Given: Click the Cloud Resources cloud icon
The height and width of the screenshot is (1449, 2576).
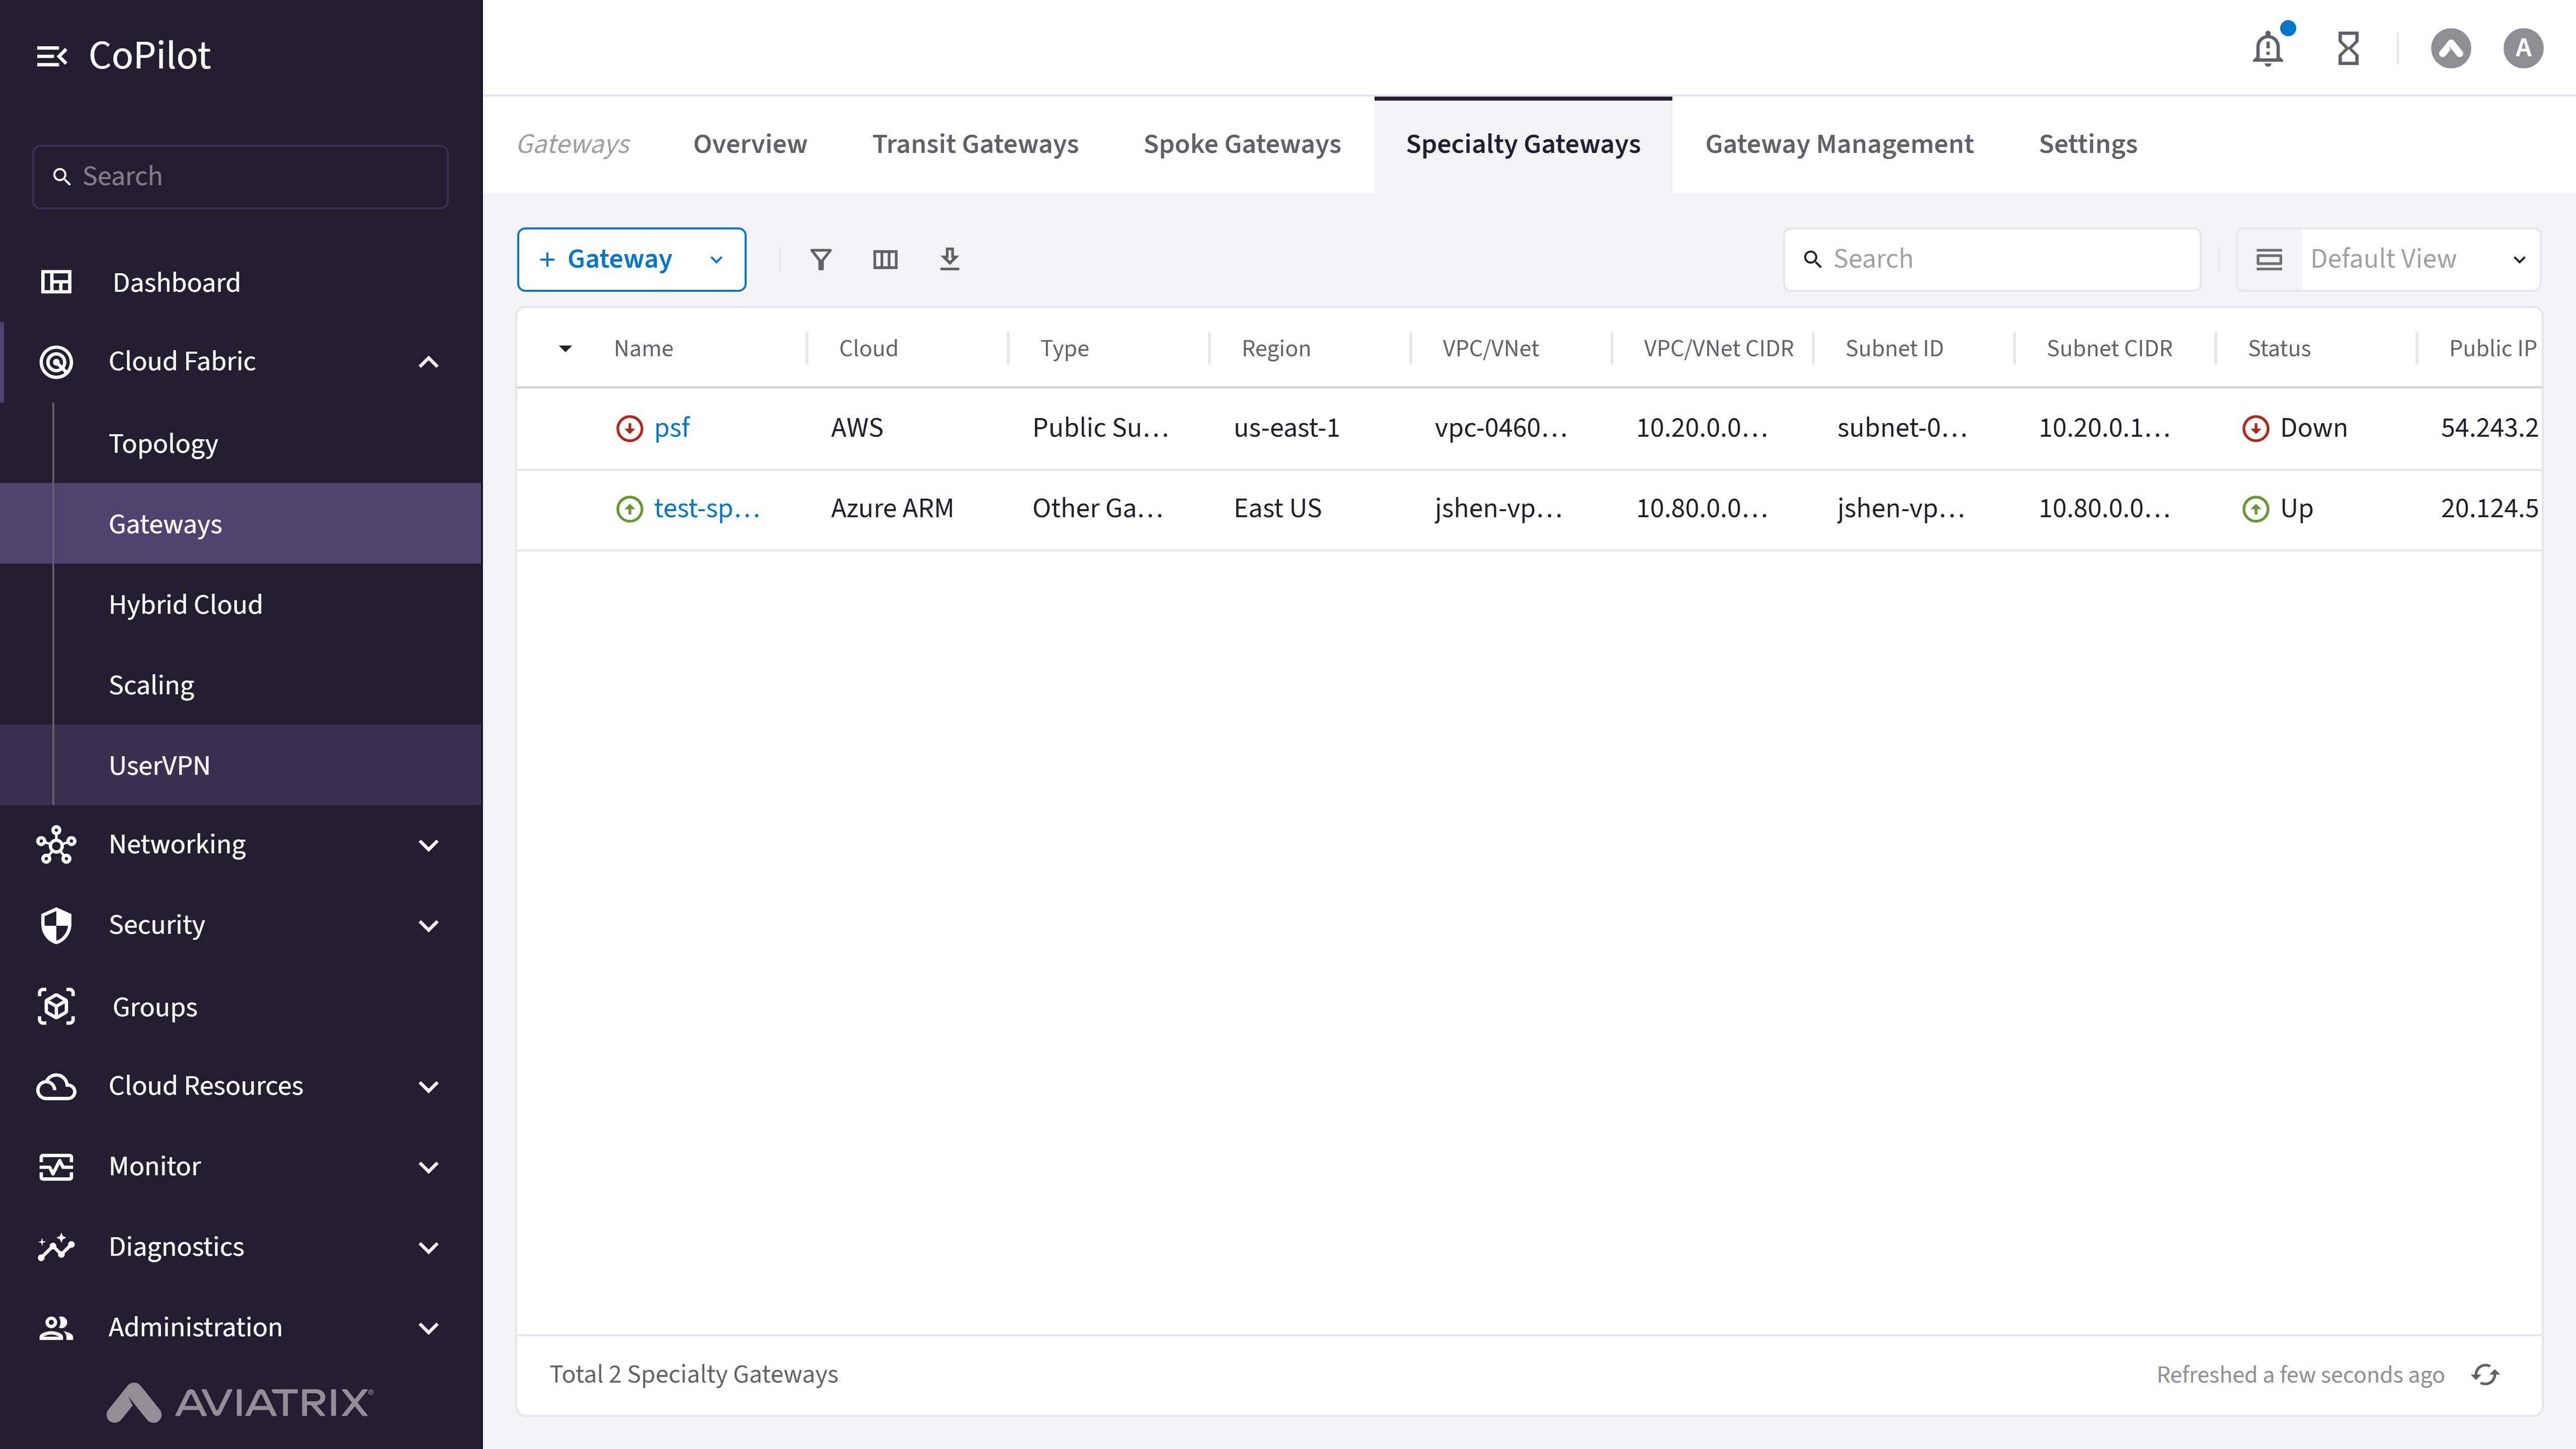Looking at the screenshot, I should point(56,1086).
